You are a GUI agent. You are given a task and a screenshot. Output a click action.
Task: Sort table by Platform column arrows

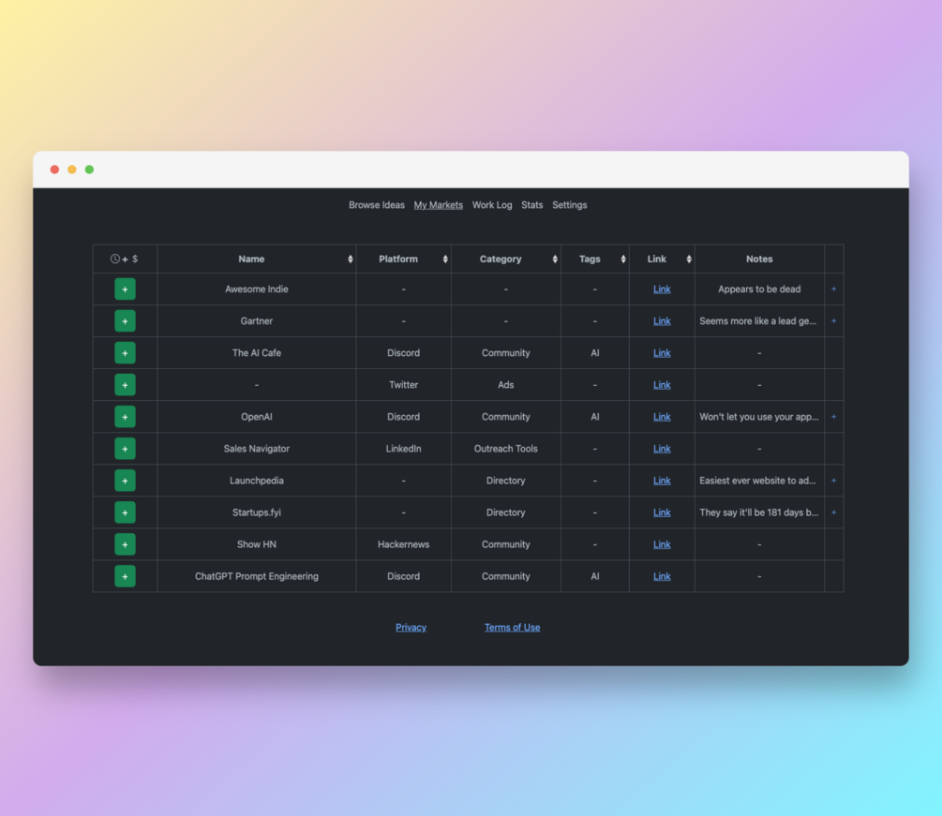(x=445, y=259)
